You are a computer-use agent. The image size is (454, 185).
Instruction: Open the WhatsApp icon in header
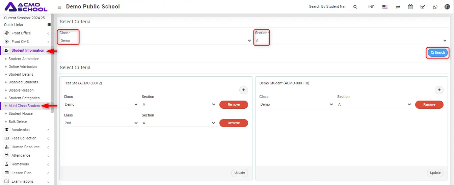[x=435, y=7]
